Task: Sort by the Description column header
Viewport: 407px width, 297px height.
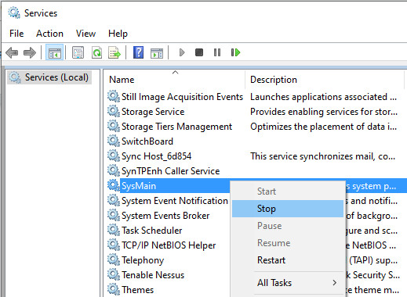Action: click(325, 80)
